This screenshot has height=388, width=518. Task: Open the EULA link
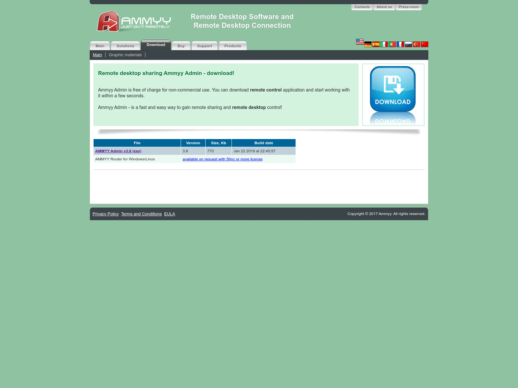pyautogui.click(x=170, y=214)
